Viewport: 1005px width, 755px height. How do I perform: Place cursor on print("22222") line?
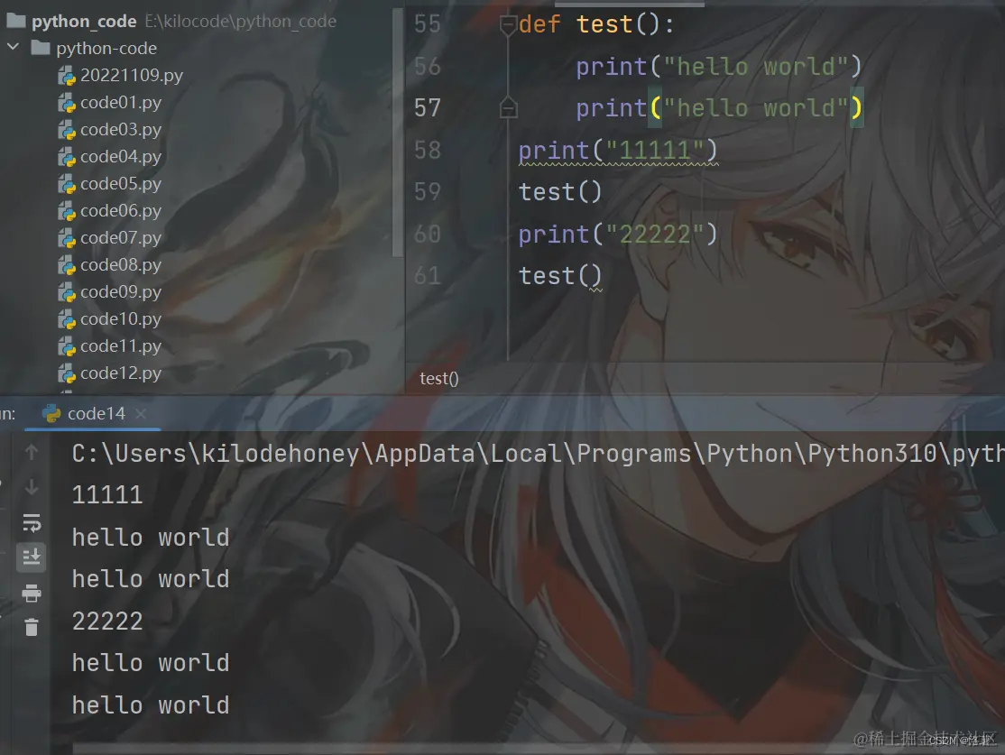pyautogui.click(x=618, y=234)
